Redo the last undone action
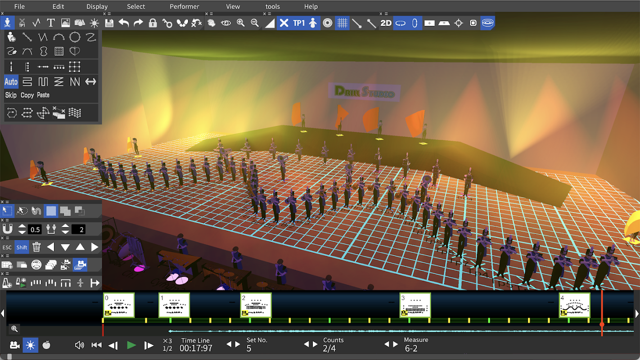The width and height of the screenshot is (640, 360). coord(138,23)
